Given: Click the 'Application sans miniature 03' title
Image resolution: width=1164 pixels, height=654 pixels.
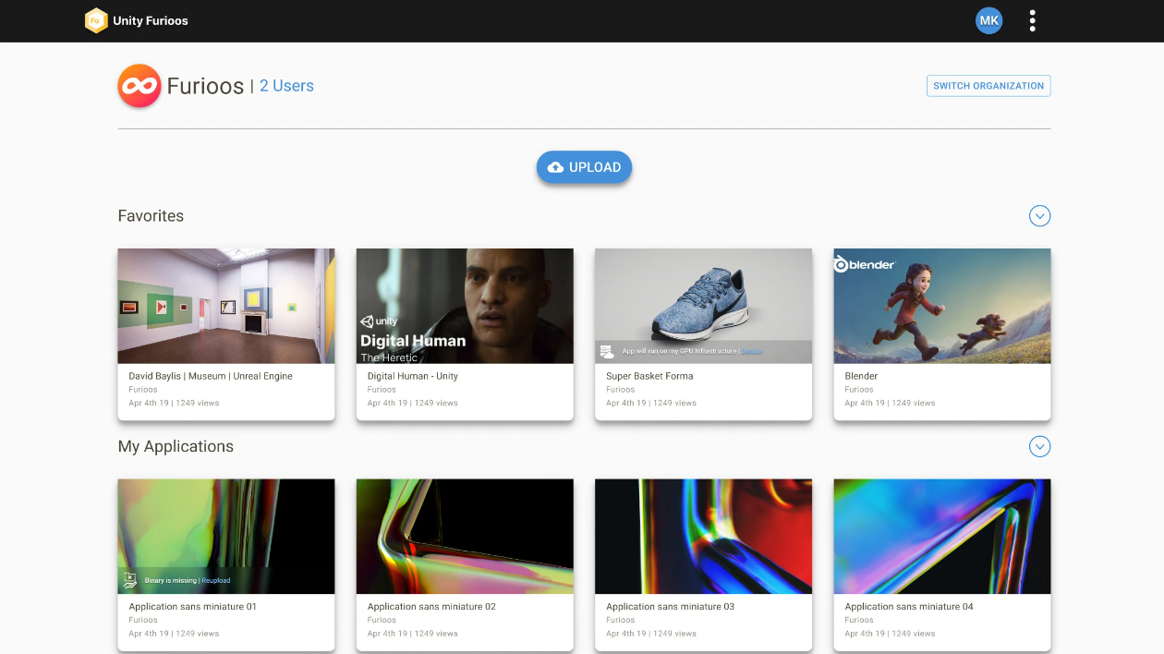Looking at the screenshot, I should point(671,607).
